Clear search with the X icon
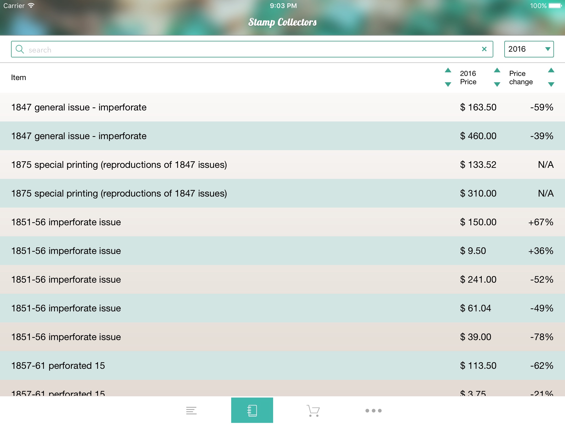Viewport: 565px width, 424px height. [x=484, y=49]
